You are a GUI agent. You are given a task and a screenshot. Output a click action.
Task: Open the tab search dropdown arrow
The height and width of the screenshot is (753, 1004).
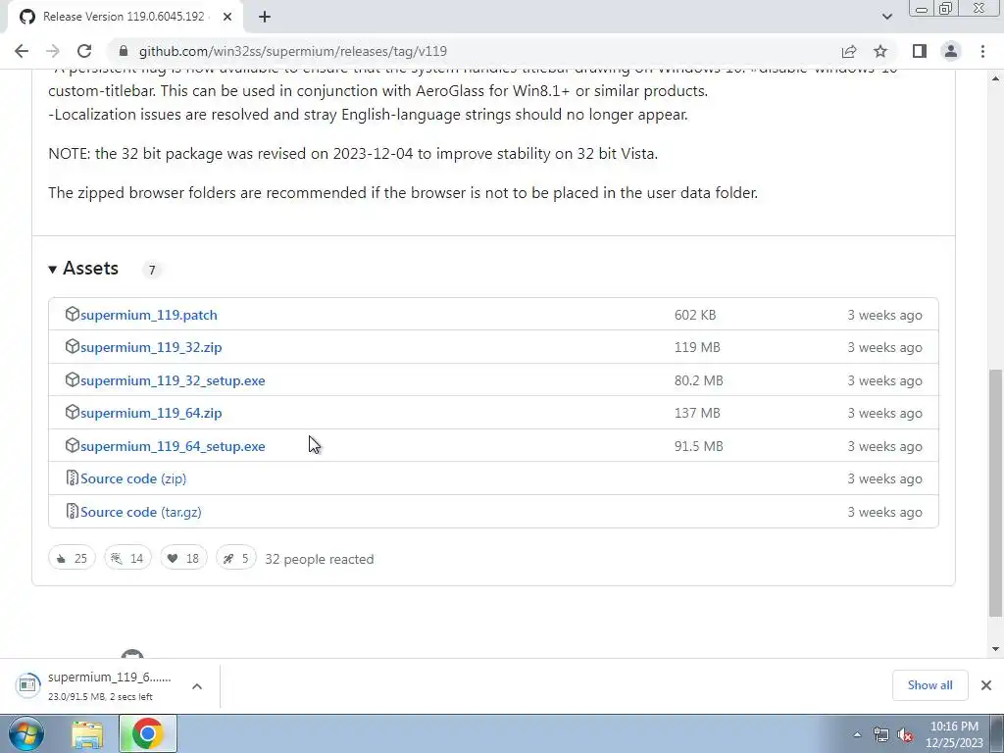[x=886, y=17]
